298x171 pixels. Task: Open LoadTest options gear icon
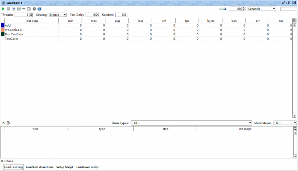point(34,9)
